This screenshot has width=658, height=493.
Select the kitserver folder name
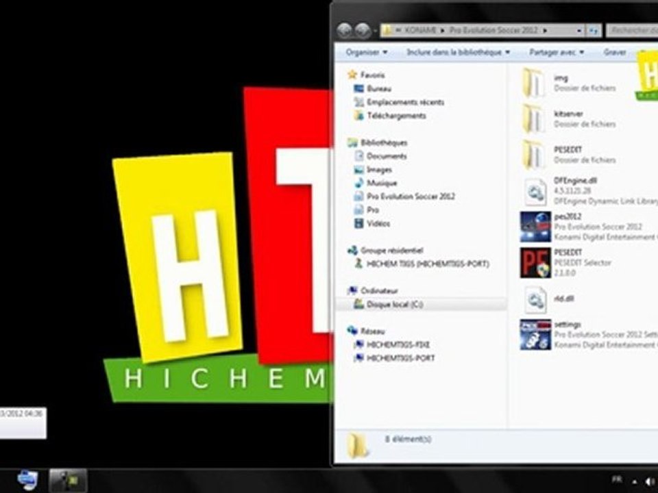click(568, 114)
